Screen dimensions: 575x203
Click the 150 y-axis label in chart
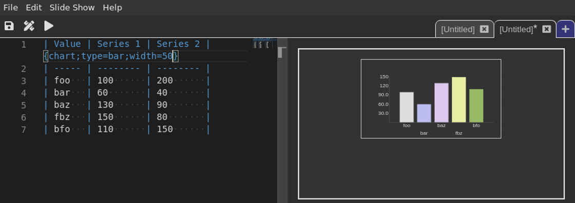384,76
